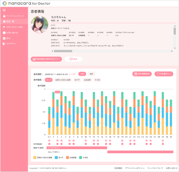Click the video icon under day 16
Viewport: 179px width, 172px height.
[x=110, y=140]
